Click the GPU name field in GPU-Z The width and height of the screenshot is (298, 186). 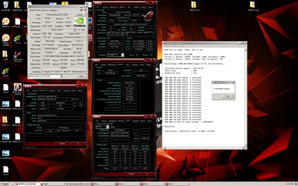[57, 14]
